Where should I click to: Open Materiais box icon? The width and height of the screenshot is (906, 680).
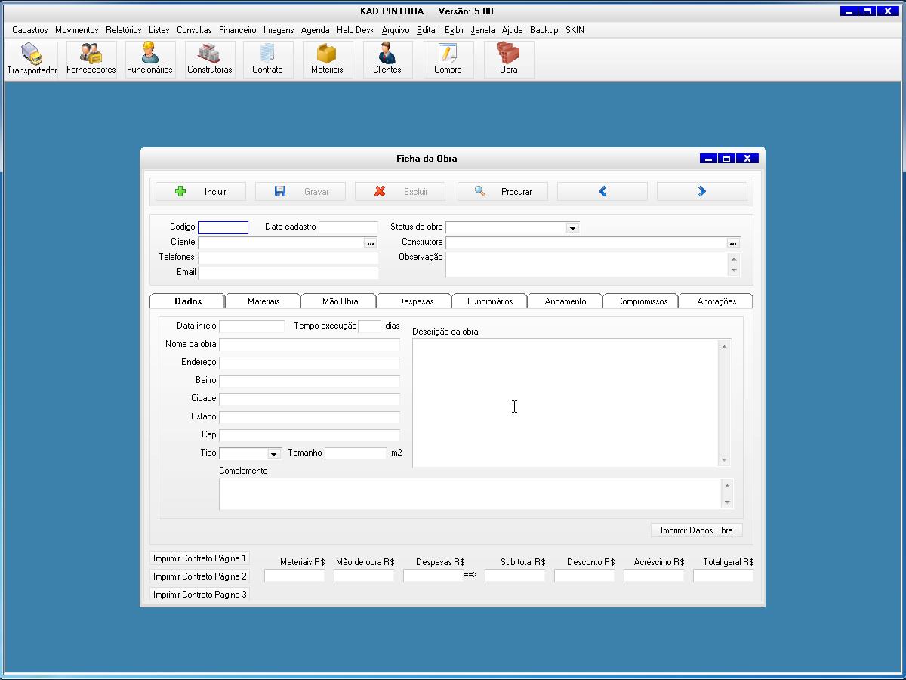tap(327, 59)
